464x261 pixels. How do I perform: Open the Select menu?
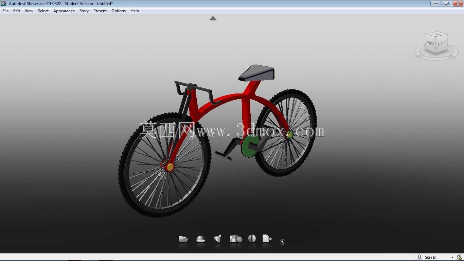tap(43, 11)
